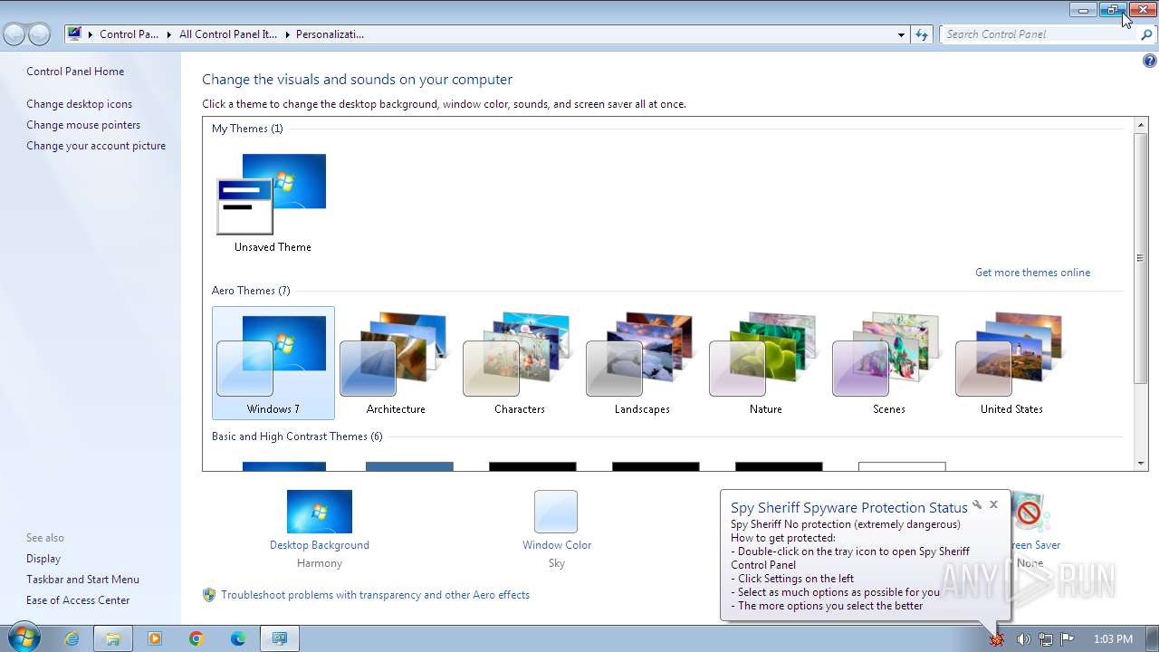Open the network tray icon

click(1046, 639)
